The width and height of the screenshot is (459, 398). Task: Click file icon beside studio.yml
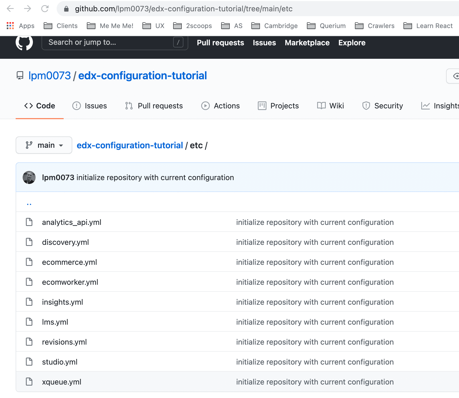[29, 362]
